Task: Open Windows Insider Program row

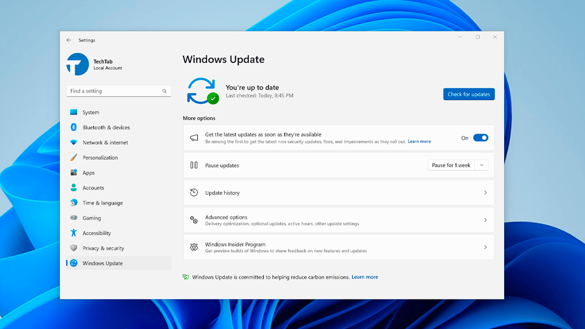Action: tap(339, 247)
